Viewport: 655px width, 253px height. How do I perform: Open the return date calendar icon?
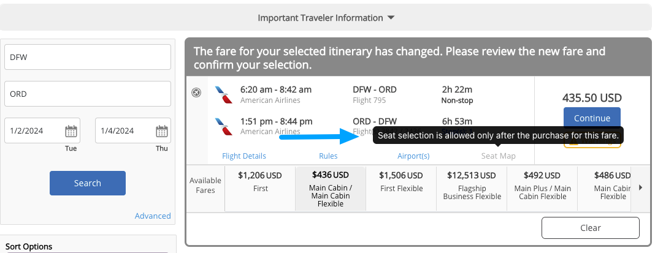(x=162, y=130)
